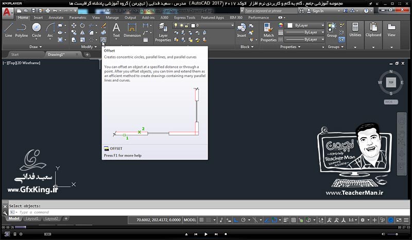Click the Sign In button
Viewport: 412px width, 240px height.
pos(315,11)
